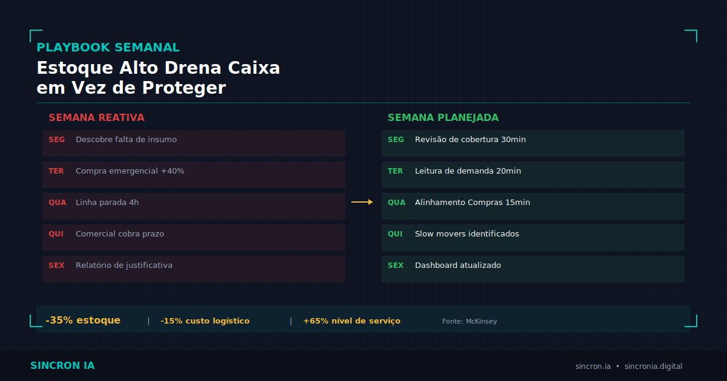Select the SINCRON IA logo text
The height and width of the screenshot is (381, 727).
[x=62, y=366]
